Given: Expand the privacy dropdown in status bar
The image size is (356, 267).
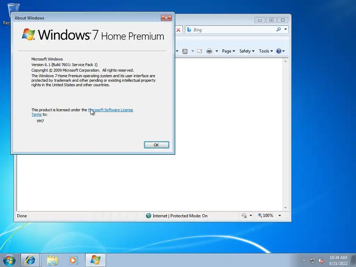Looking at the screenshot, I should coord(251,216).
